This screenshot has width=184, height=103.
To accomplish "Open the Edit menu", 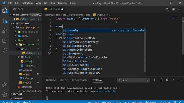I will point(17,3).
